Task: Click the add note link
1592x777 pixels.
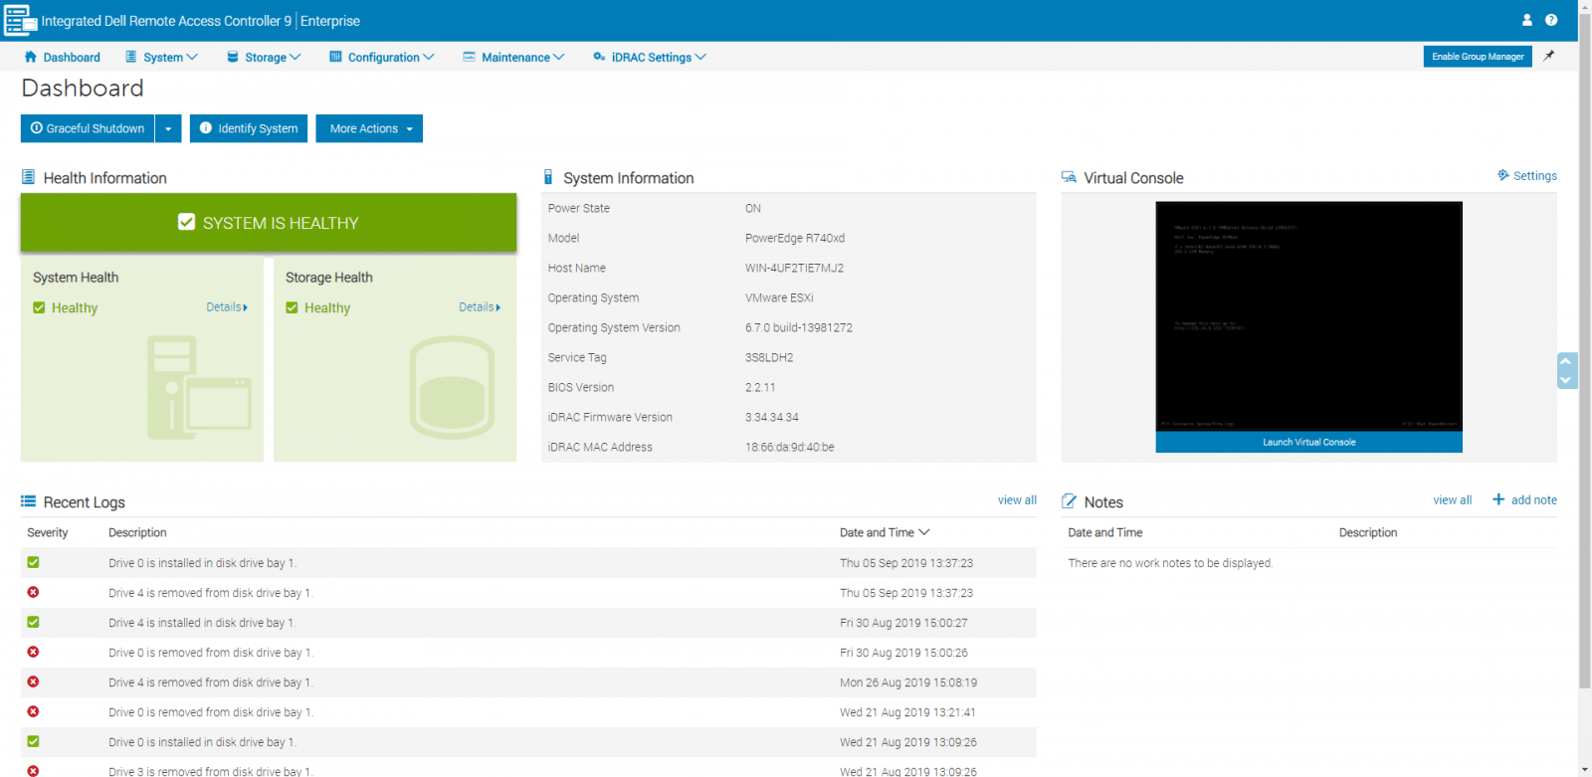Action: (1534, 500)
